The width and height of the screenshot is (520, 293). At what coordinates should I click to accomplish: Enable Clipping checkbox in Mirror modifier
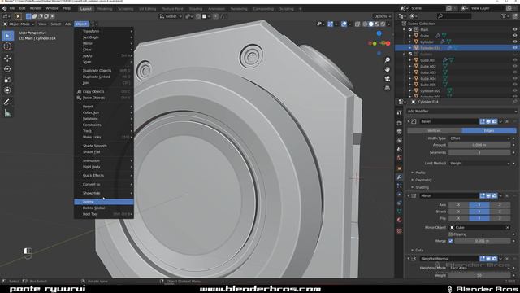coord(451,234)
